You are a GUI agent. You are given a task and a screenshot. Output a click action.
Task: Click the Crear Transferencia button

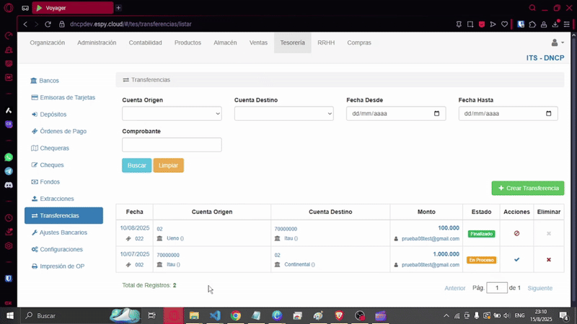527,188
